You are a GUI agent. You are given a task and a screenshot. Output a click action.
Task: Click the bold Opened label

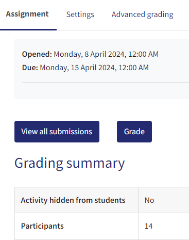click(37, 54)
